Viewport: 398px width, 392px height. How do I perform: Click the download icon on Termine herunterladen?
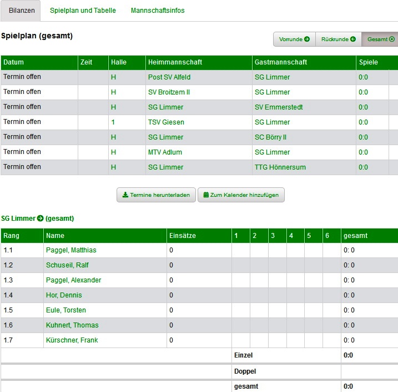coord(125,195)
